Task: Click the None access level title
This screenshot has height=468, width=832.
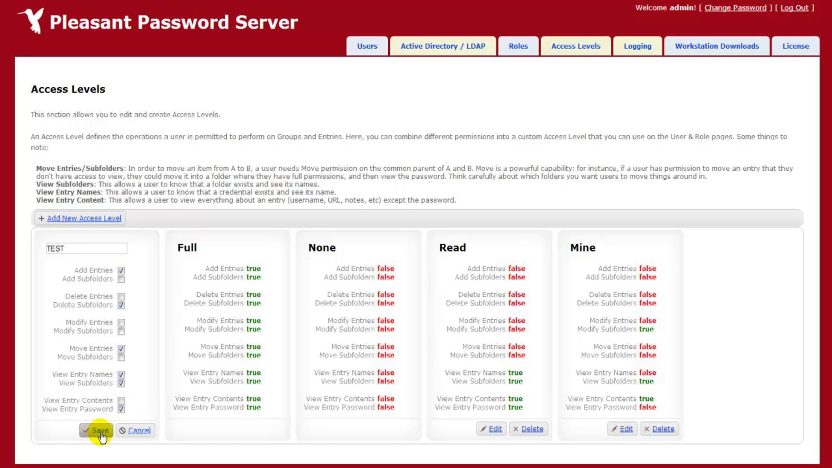Action: tap(322, 248)
